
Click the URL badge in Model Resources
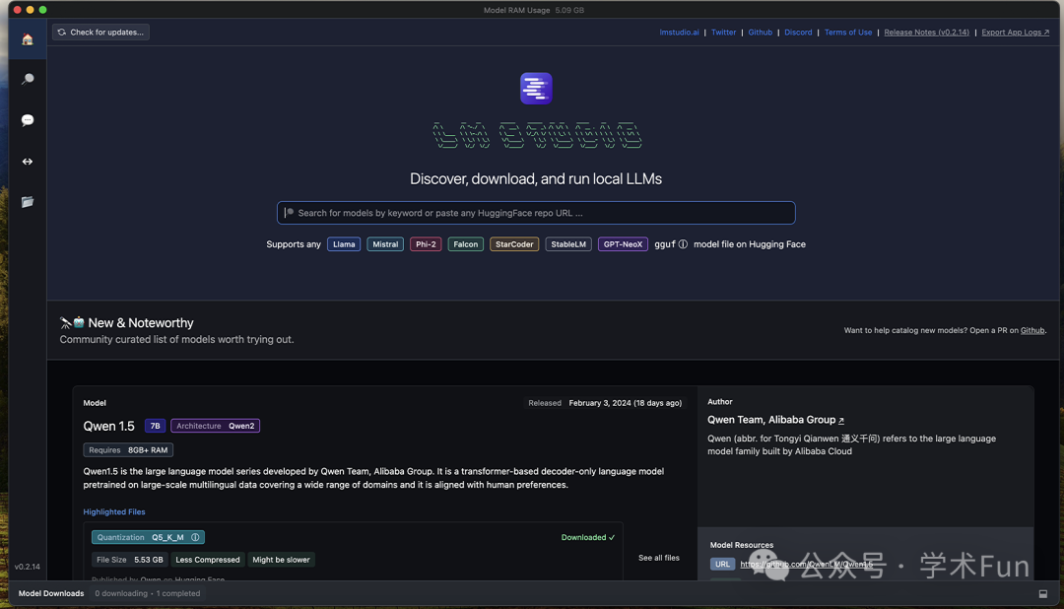coord(722,565)
